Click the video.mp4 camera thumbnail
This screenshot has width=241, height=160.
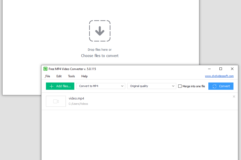pyautogui.click(x=56, y=101)
